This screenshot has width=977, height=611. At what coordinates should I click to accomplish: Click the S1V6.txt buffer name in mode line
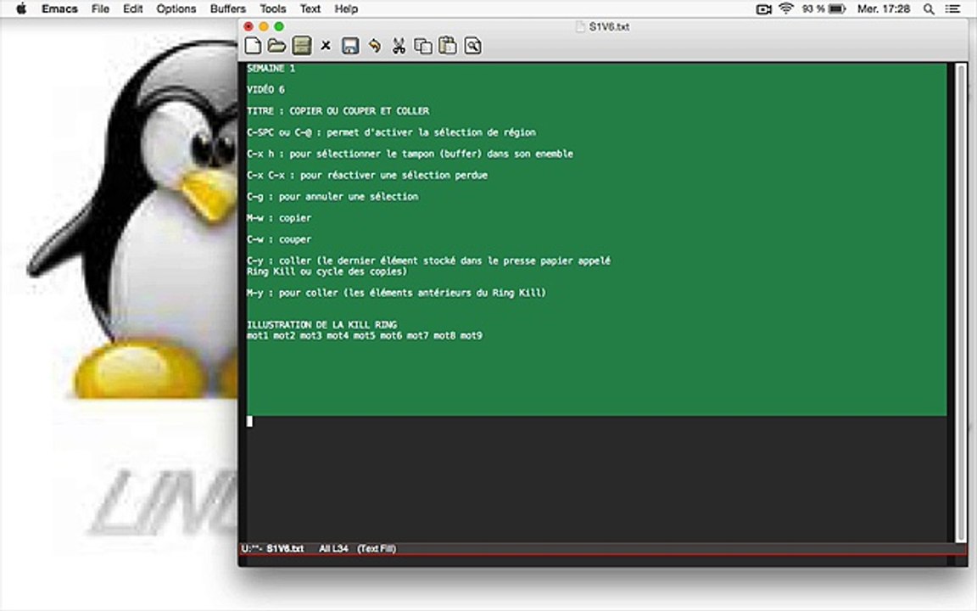point(285,549)
